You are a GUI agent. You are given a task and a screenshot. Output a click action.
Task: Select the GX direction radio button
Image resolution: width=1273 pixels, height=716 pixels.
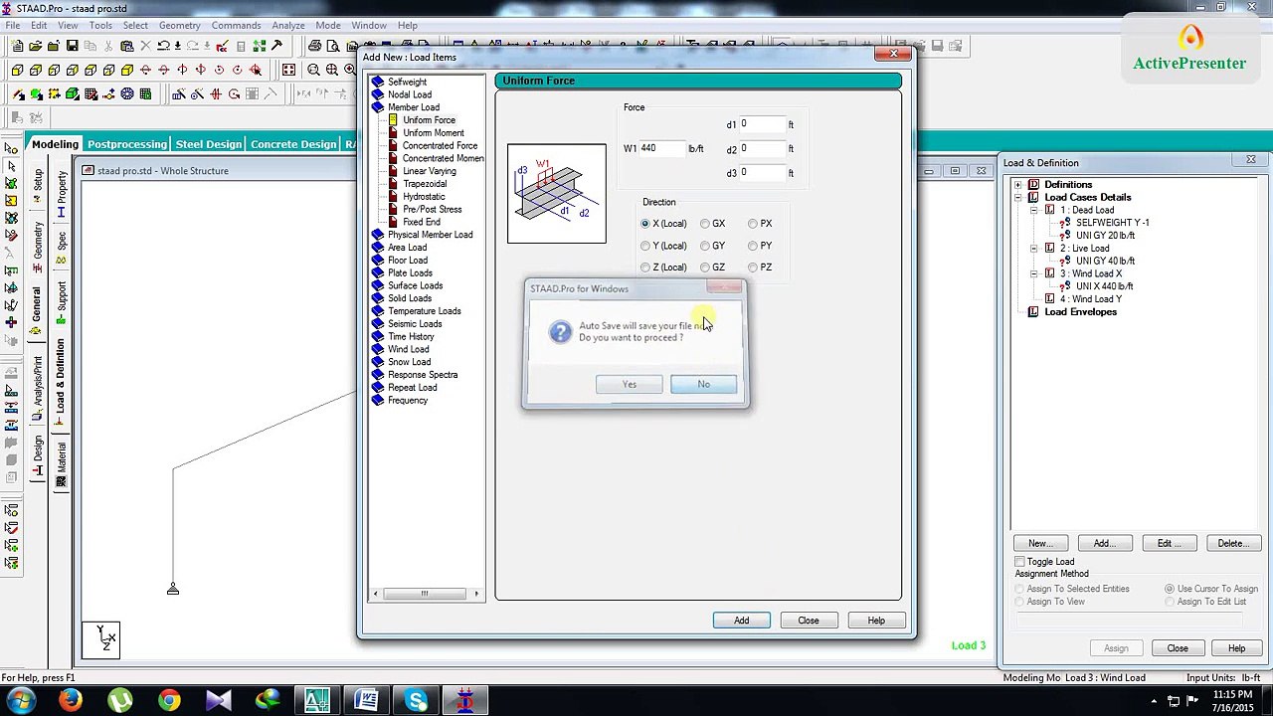[705, 224]
